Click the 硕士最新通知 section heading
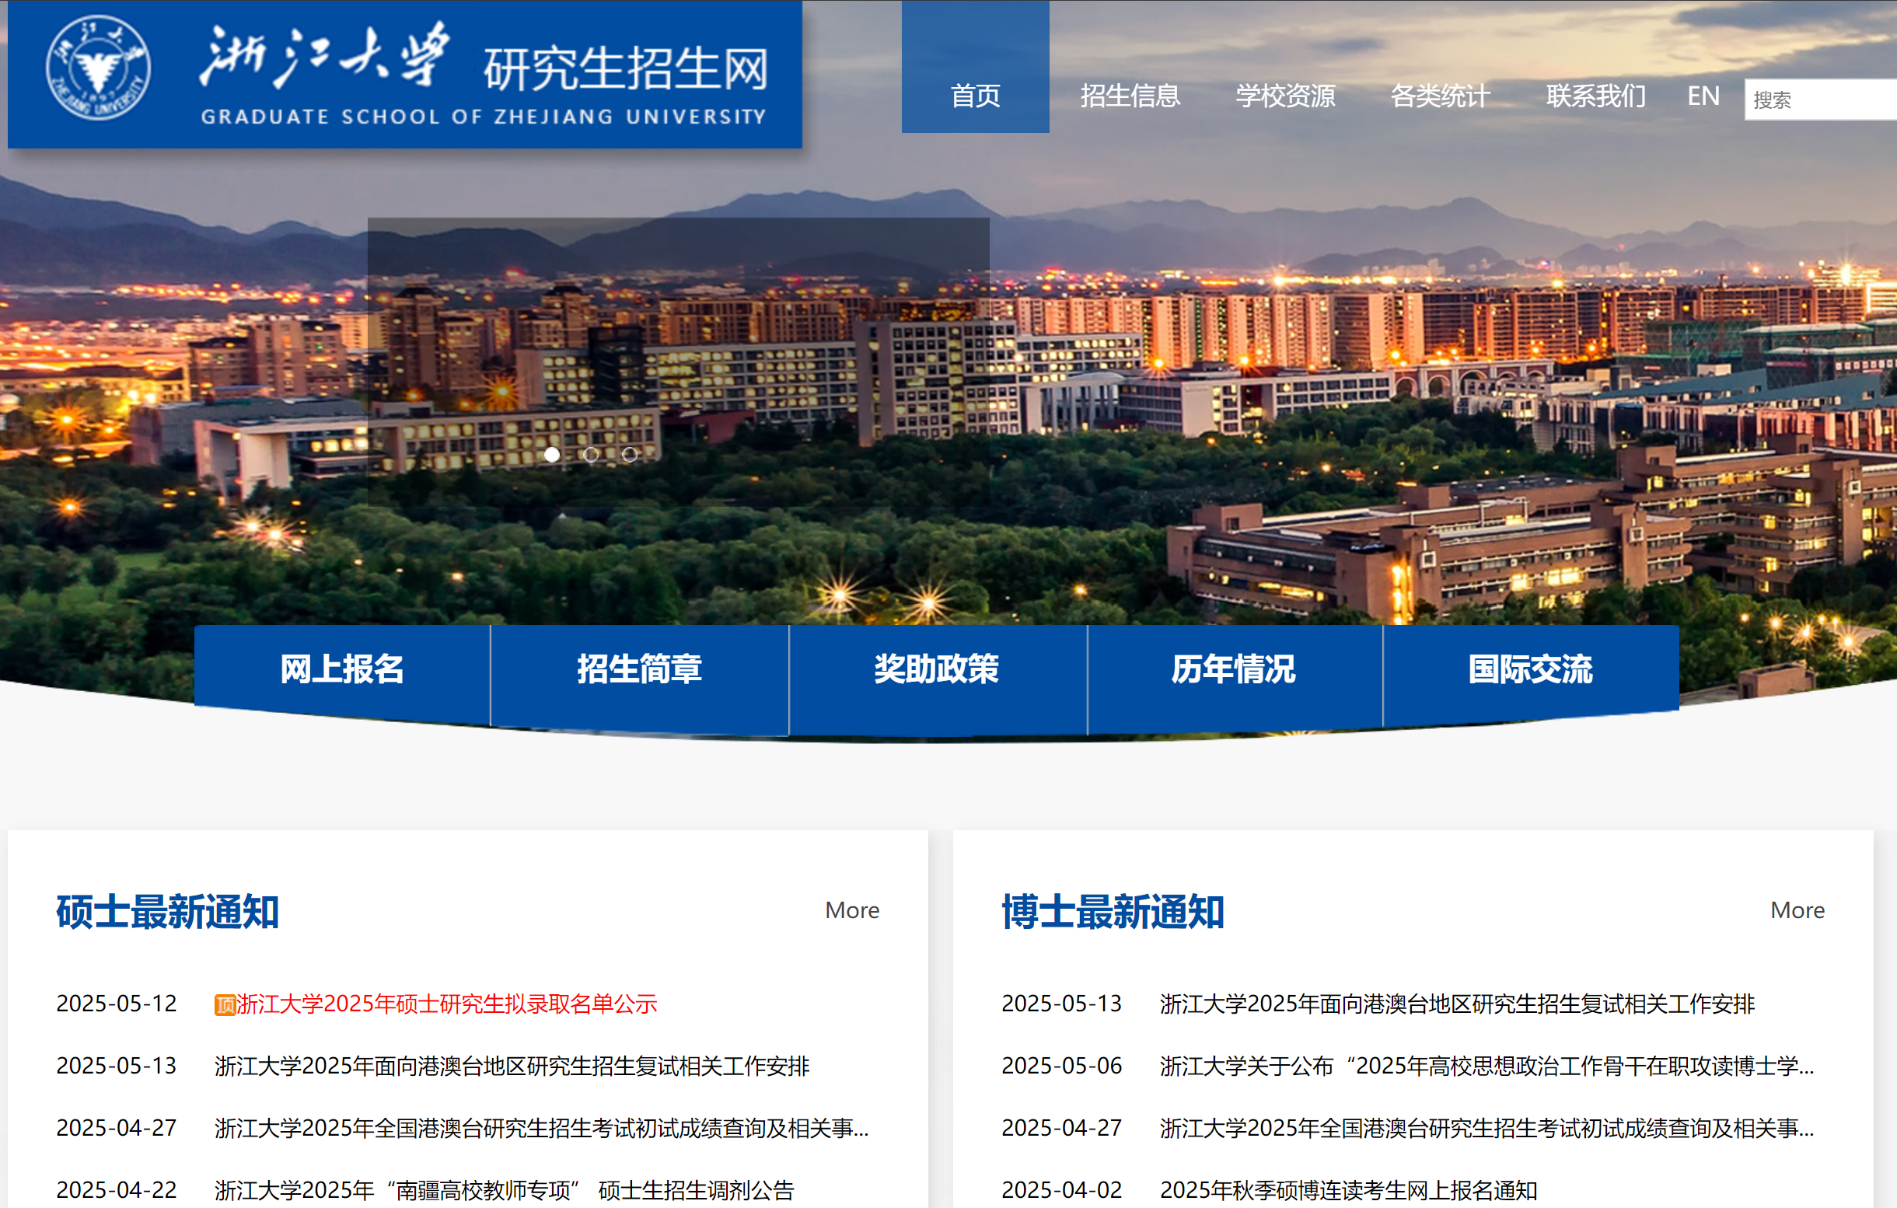The width and height of the screenshot is (1897, 1208). tap(168, 912)
